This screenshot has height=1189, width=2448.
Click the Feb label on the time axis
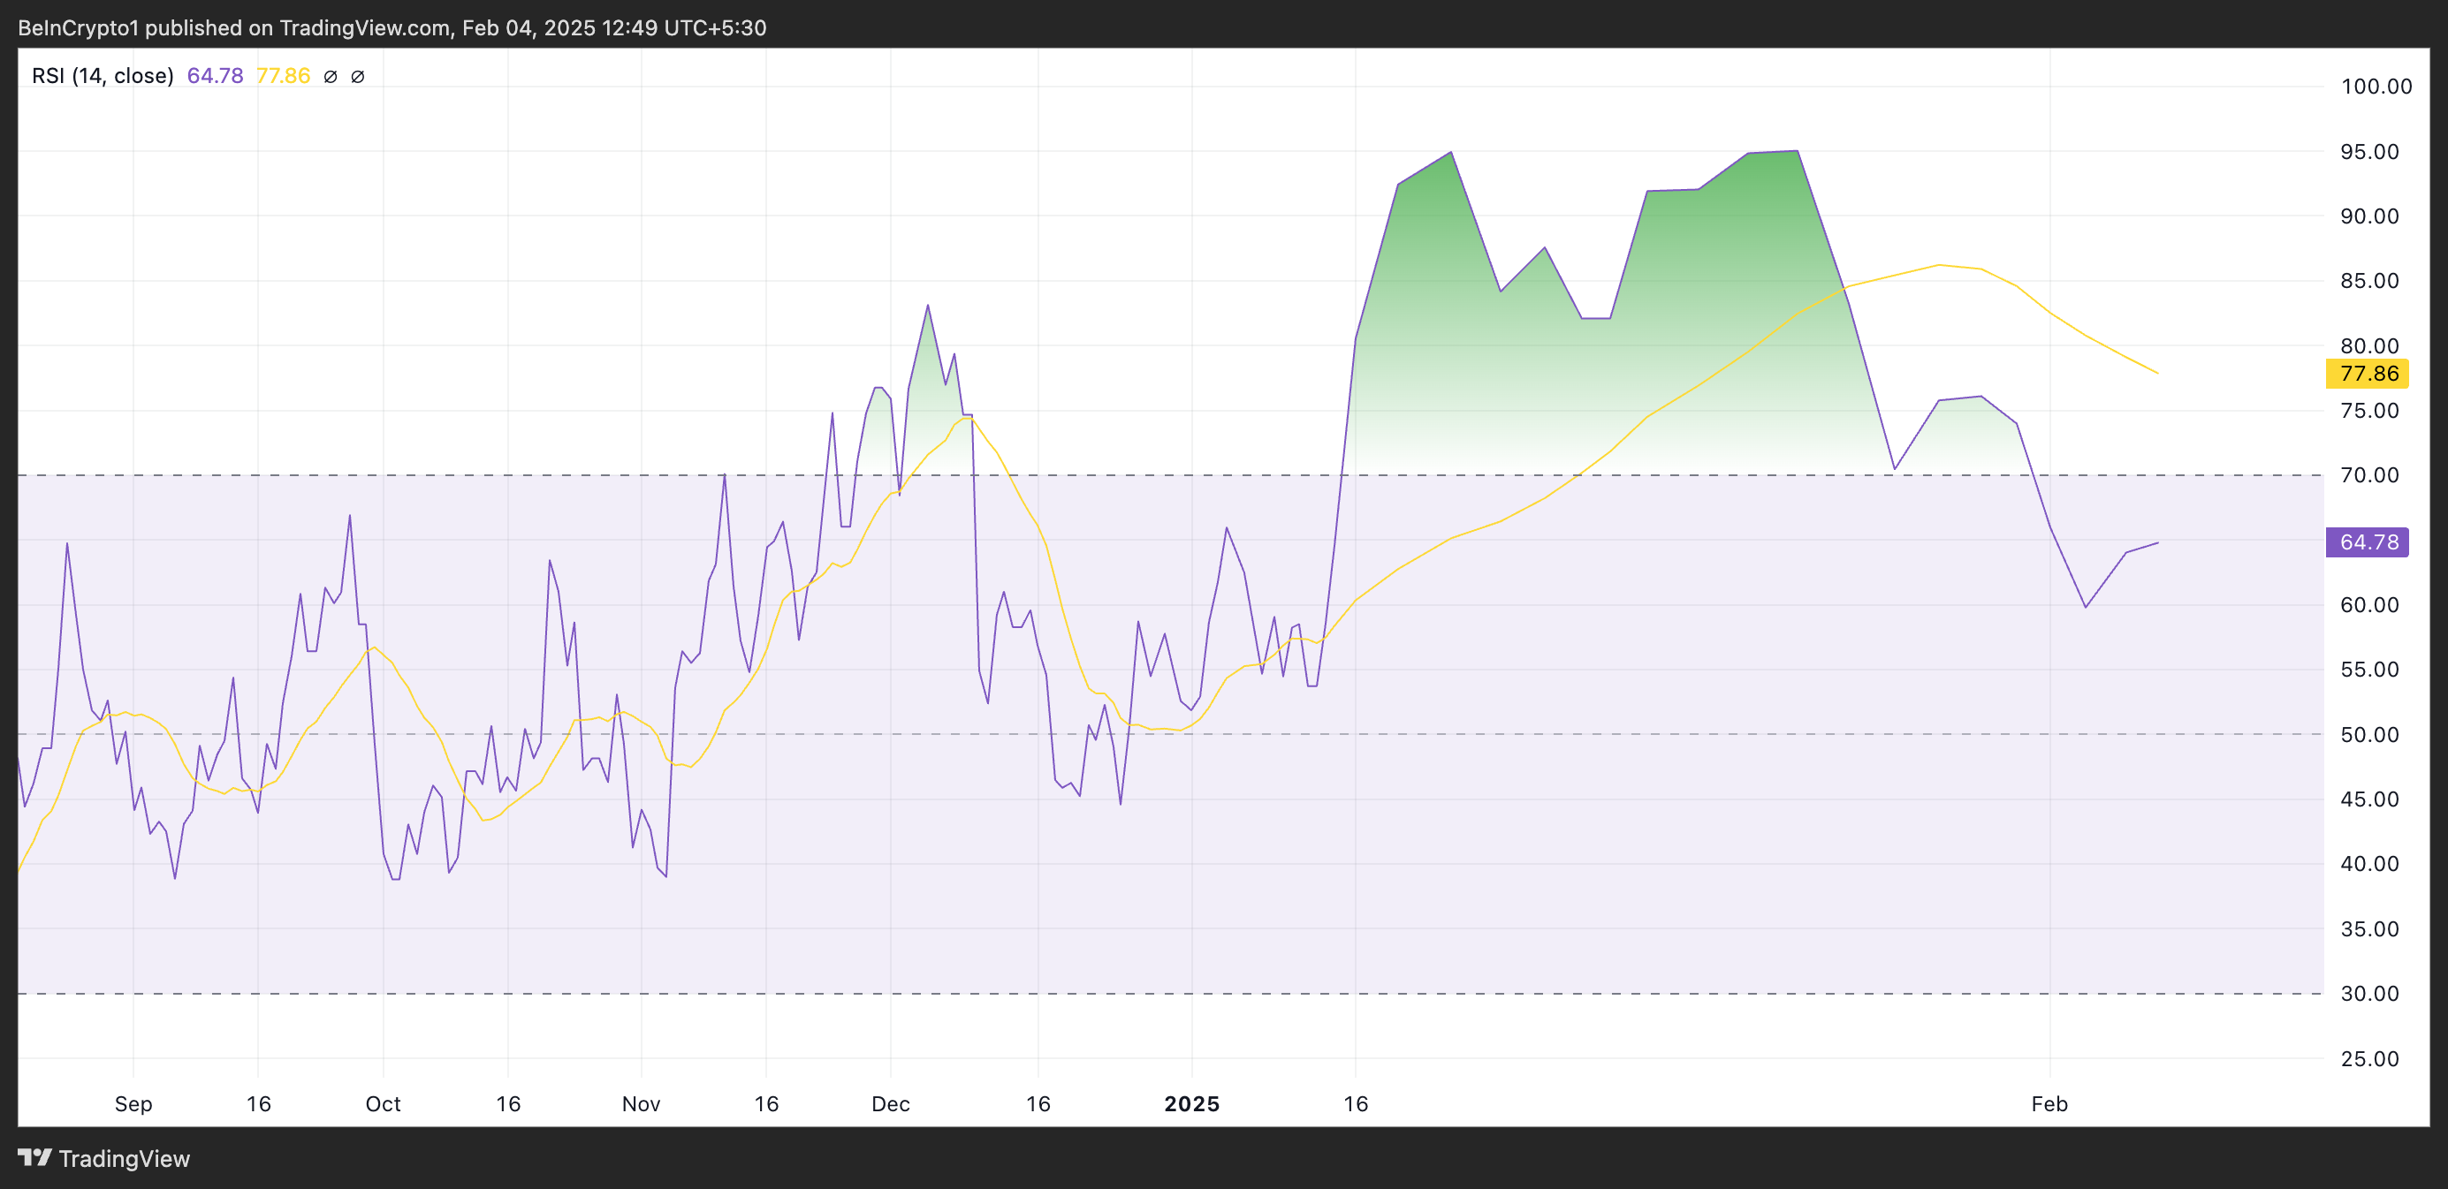2049,1103
